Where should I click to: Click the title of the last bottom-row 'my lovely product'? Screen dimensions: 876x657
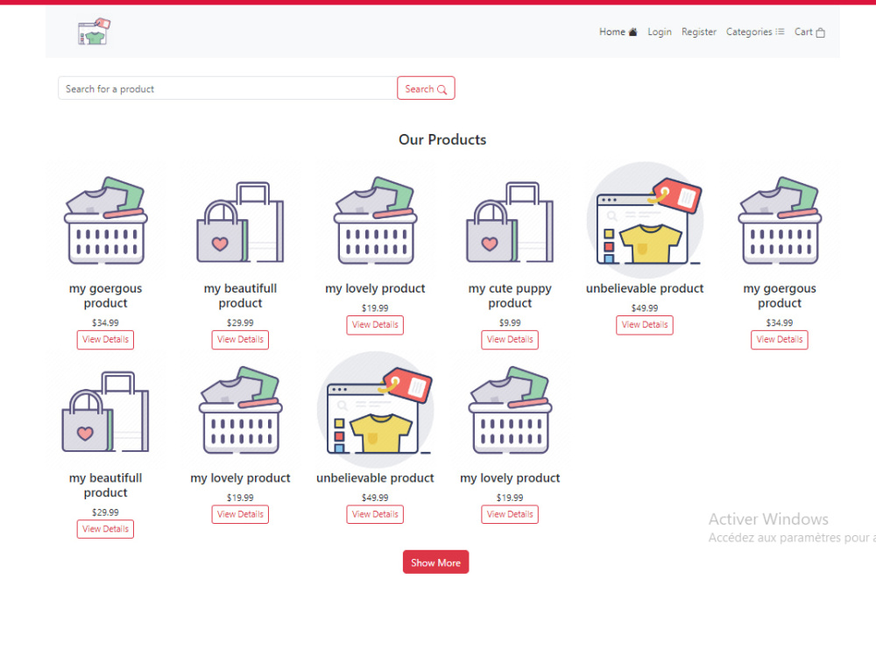pyautogui.click(x=510, y=478)
